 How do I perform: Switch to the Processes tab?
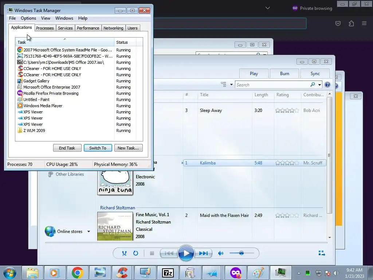pos(45,28)
